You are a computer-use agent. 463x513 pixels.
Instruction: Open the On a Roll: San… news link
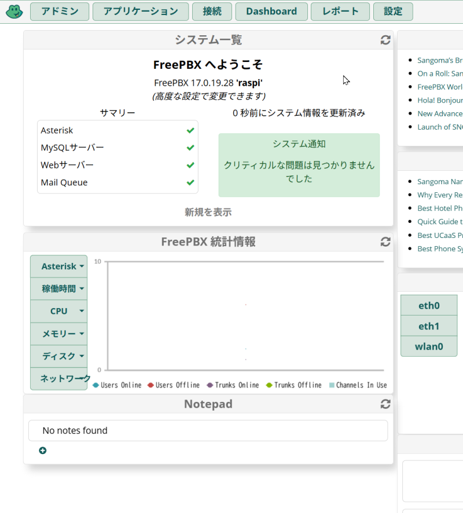(x=440, y=74)
